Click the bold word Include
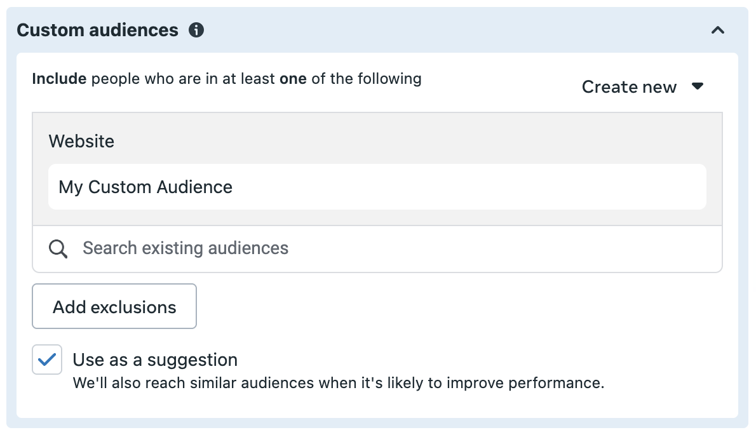756x437 pixels. pyautogui.click(x=59, y=79)
